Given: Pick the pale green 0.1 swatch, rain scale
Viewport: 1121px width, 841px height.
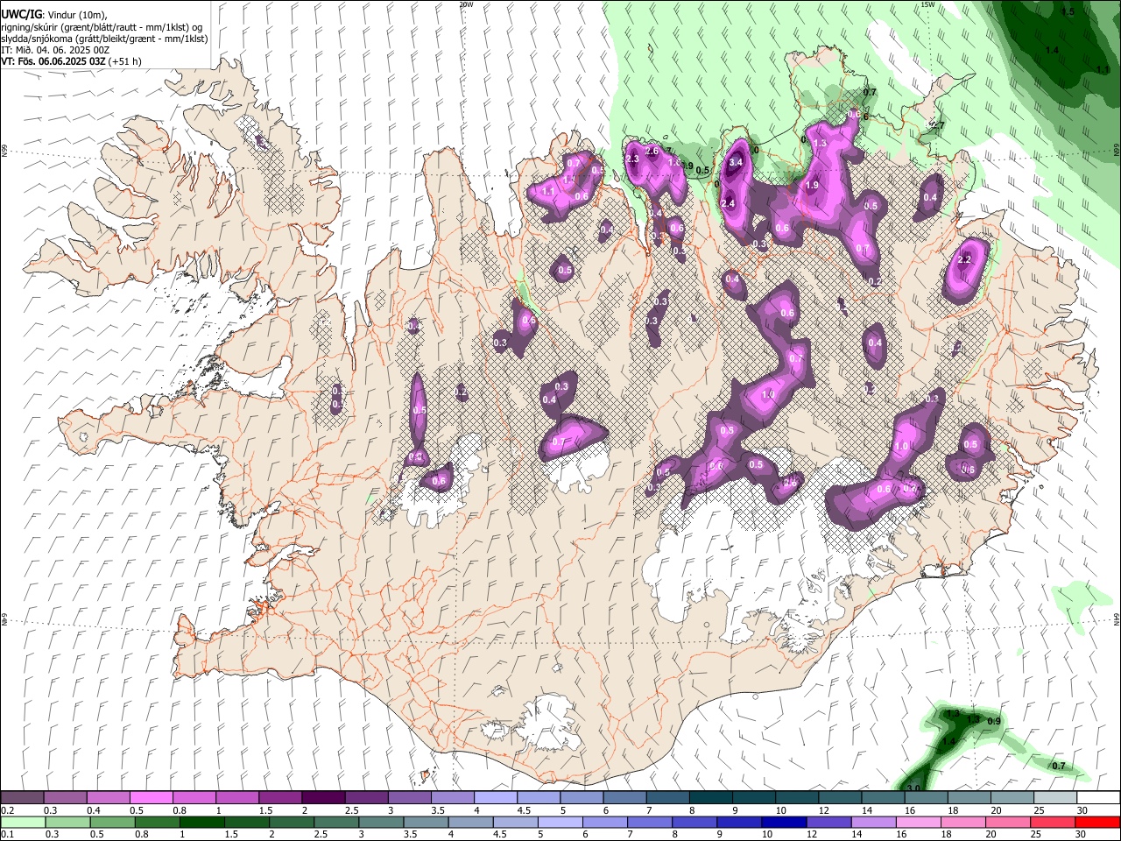Looking at the screenshot, I should tap(24, 822).
